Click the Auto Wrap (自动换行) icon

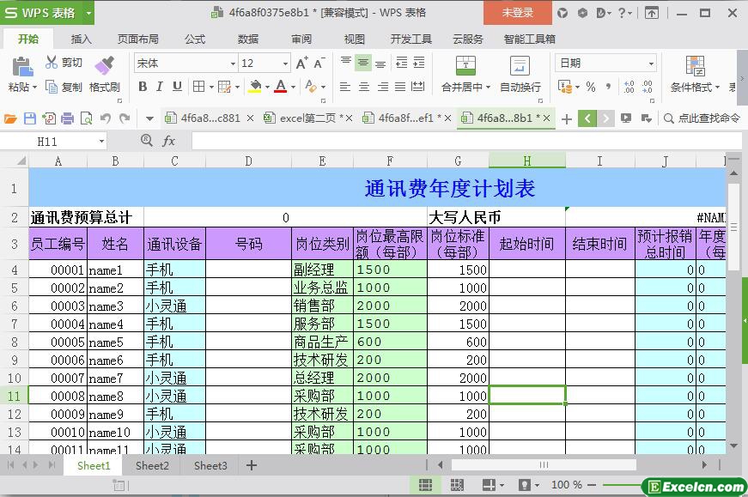[x=520, y=66]
